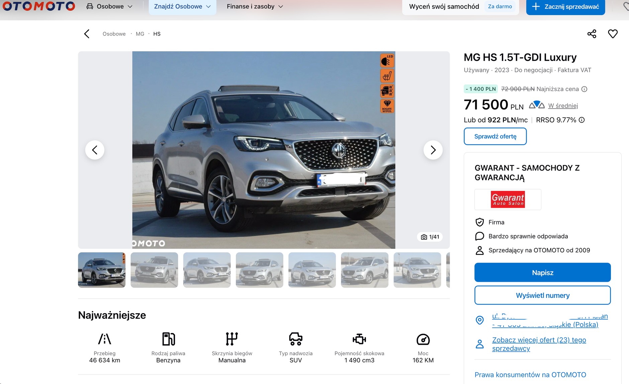Open the HS breadcrumb link
629x384 pixels.
coord(157,34)
